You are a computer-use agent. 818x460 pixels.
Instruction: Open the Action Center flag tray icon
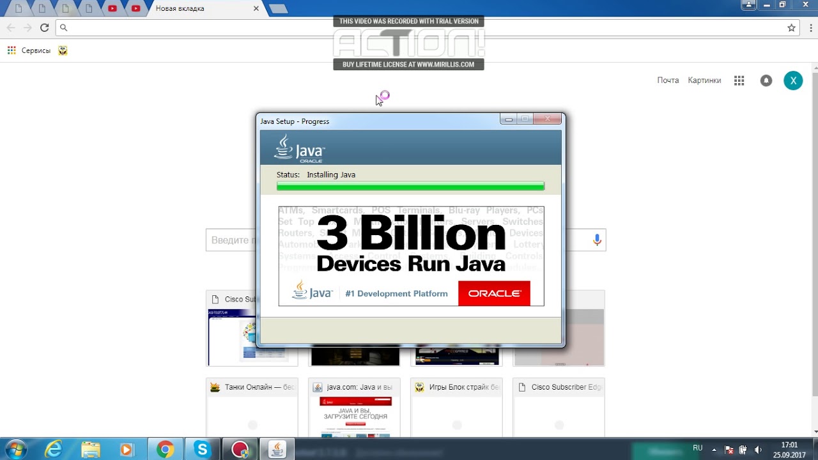click(729, 450)
